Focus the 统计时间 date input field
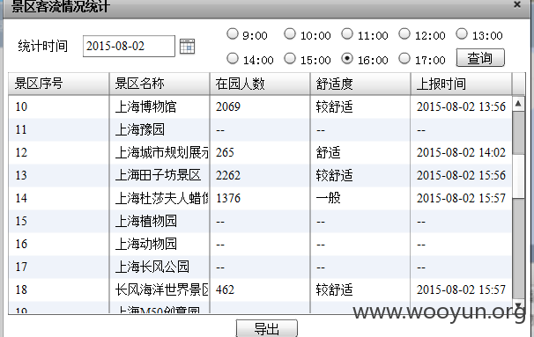Image resolution: width=534 pixels, height=337 pixels. point(129,47)
